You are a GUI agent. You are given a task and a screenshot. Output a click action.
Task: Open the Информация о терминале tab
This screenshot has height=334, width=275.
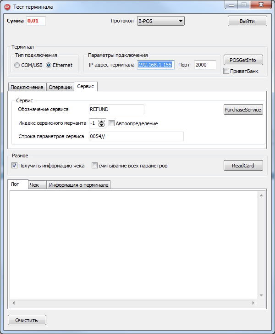coord(78,185)
